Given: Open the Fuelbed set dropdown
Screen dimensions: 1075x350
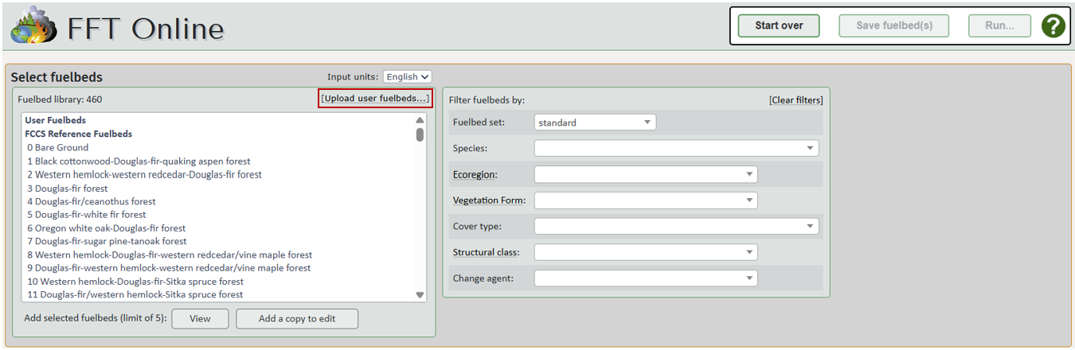Looking at the screenshot, I should click(595, 122).
